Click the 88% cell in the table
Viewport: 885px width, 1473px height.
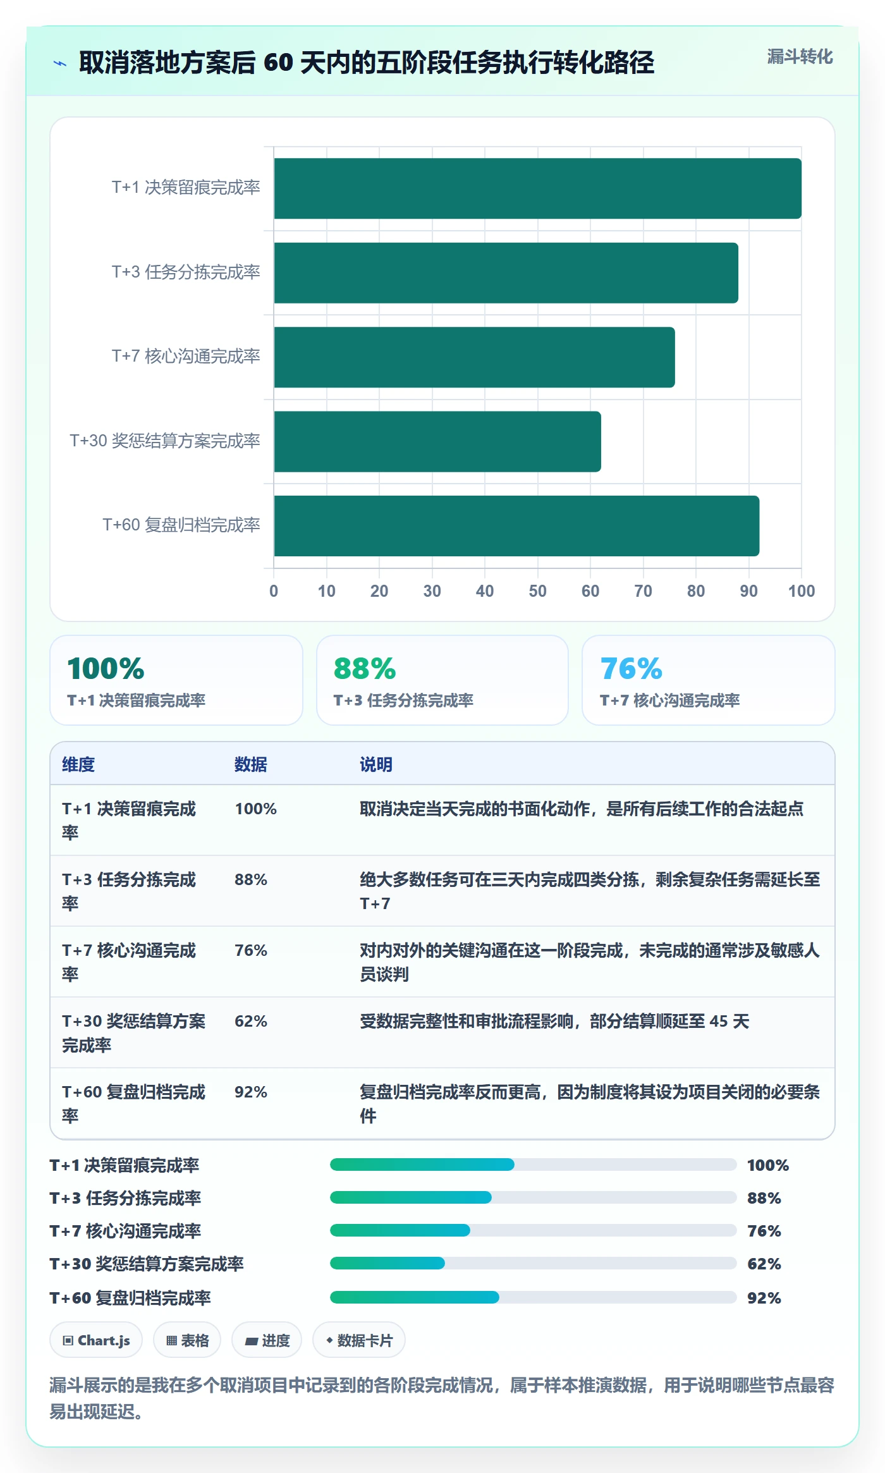click(251, 879)
